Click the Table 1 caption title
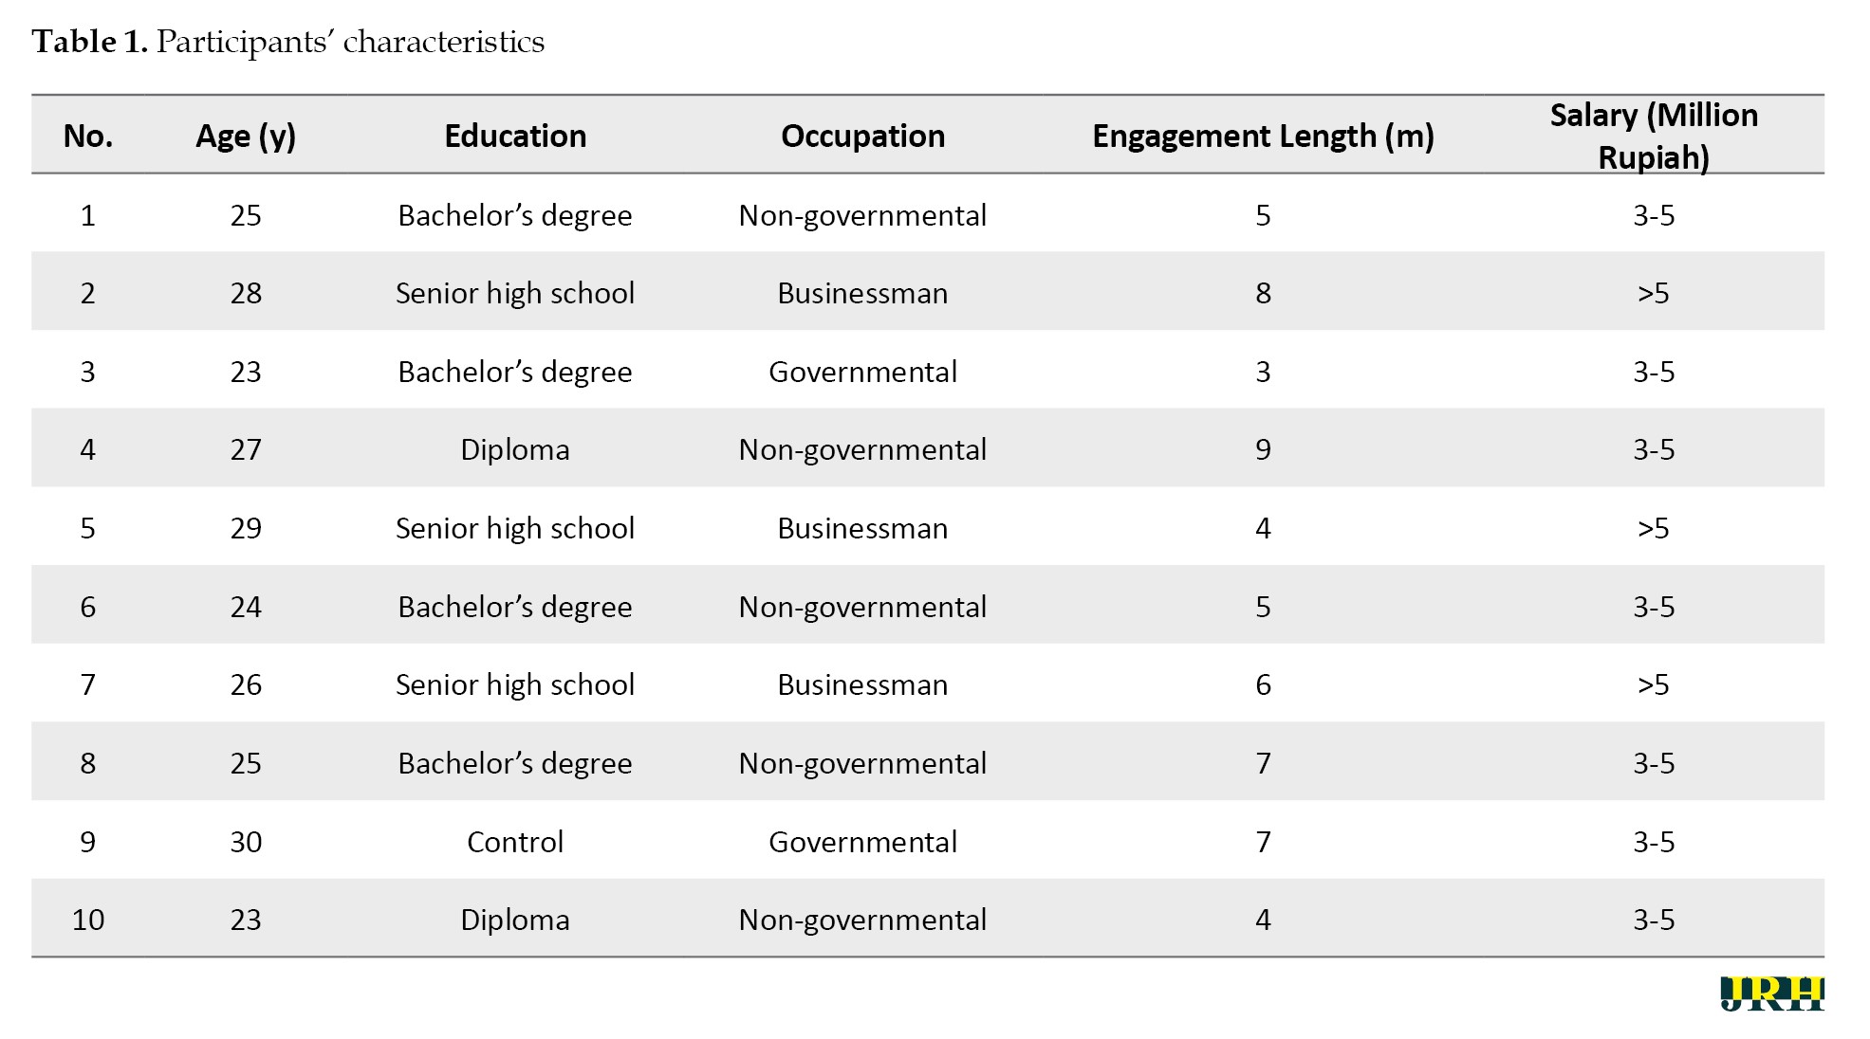 (288, 42)
